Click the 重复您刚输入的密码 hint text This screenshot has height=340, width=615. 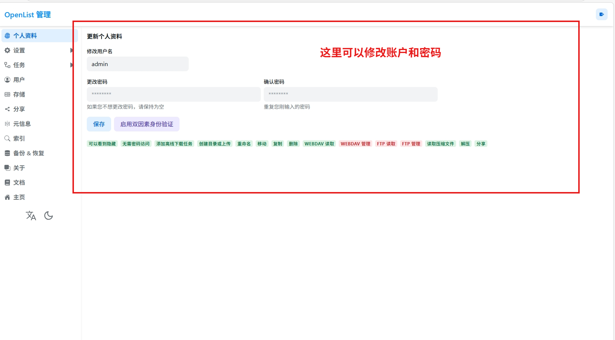(x=287, y=107)
